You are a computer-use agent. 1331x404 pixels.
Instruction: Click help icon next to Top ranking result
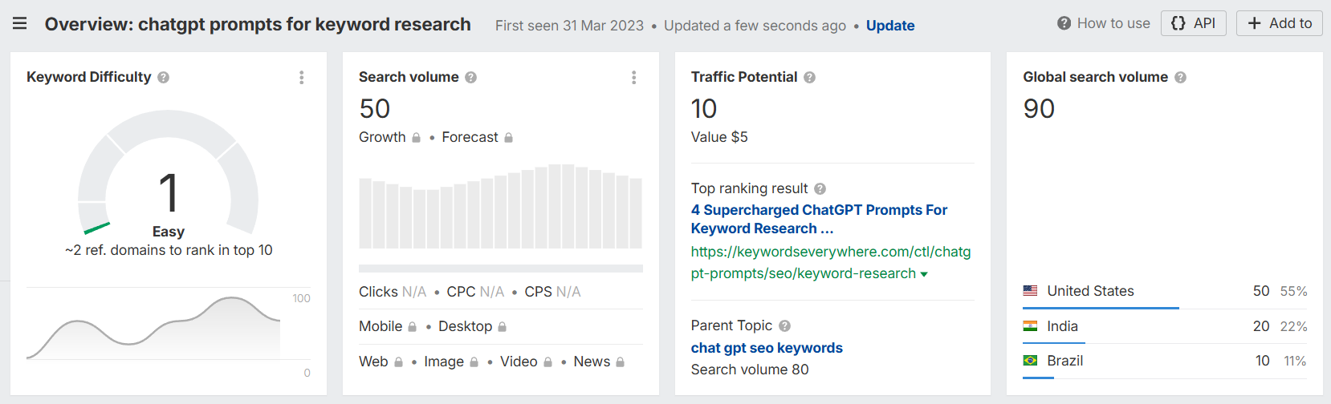pos(820,189)
